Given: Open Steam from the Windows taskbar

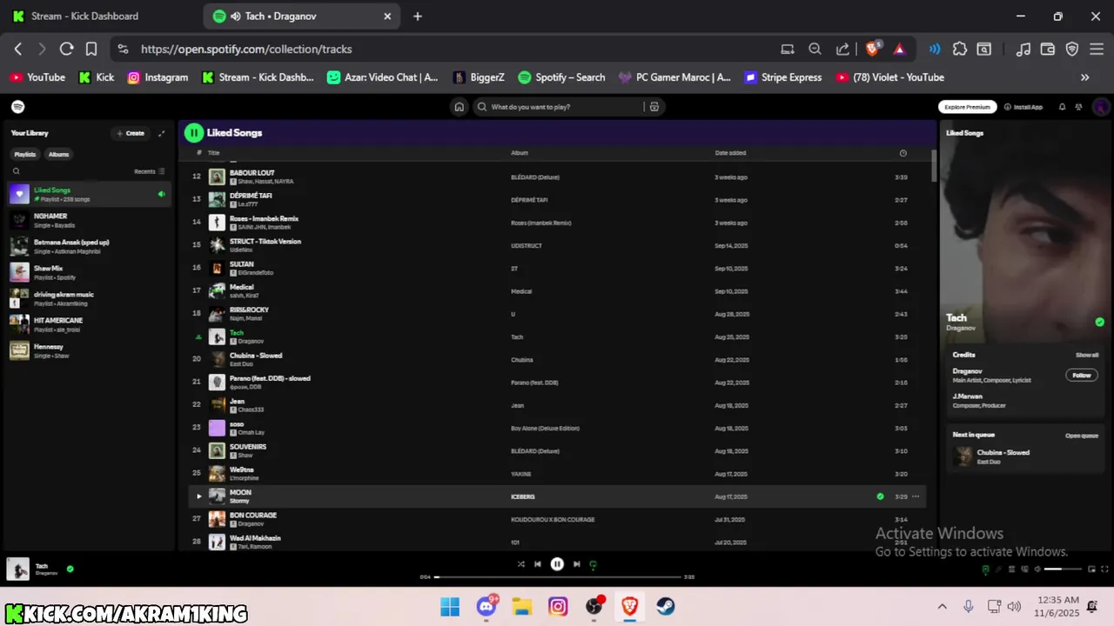Looking at the screenshot, I should point(665,606).
